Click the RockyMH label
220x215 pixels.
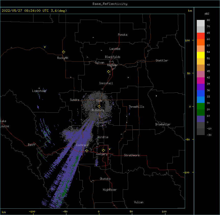click(x=63, y=58)
